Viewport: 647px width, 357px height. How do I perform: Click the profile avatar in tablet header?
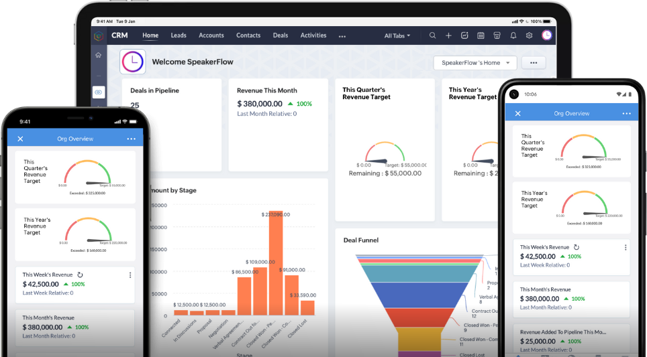[x=547, y=35]
